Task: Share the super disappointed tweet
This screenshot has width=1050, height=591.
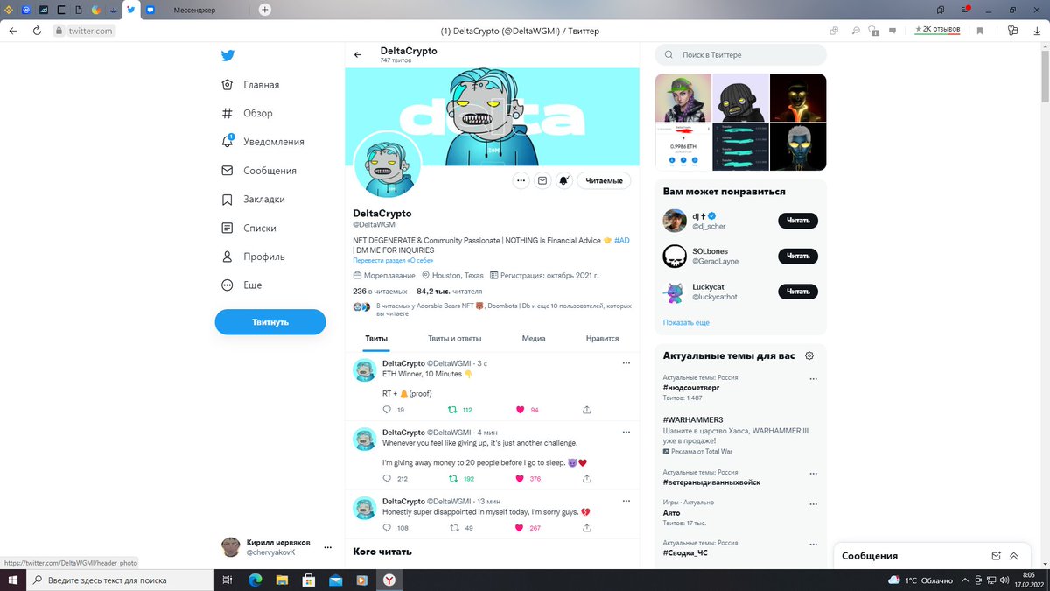Action: 587,528
